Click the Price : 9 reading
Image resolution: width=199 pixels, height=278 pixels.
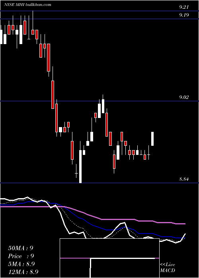pos(21,256)
